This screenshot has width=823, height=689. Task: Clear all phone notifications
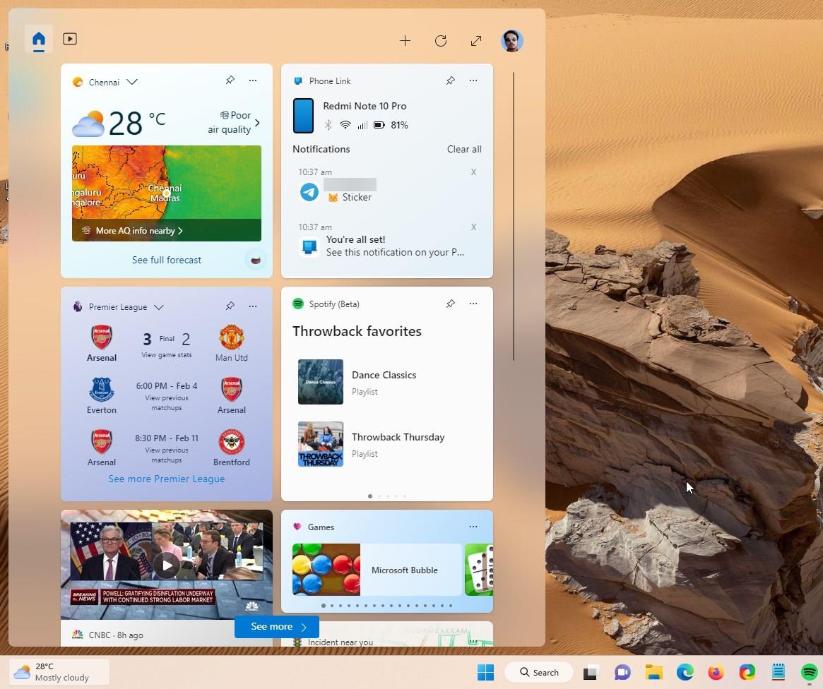point(464,149)
